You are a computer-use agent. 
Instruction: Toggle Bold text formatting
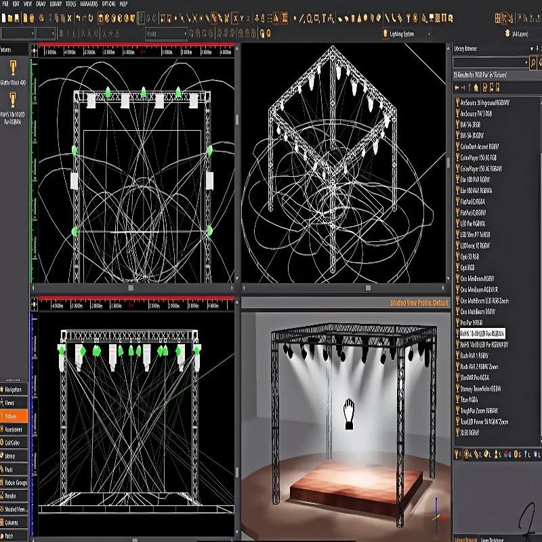(x=62, y=33)
